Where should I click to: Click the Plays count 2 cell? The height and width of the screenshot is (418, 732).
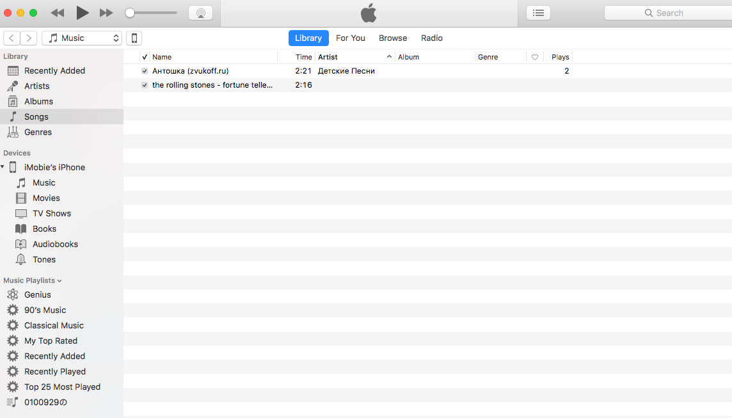(x=567, y=71)
